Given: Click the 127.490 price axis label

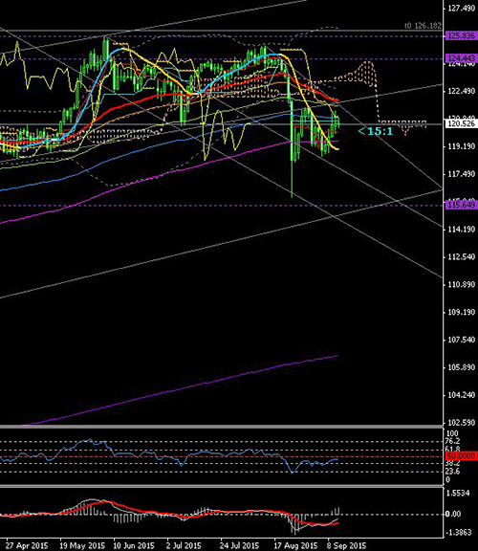Looking at the screenshot, I should 462,8.
